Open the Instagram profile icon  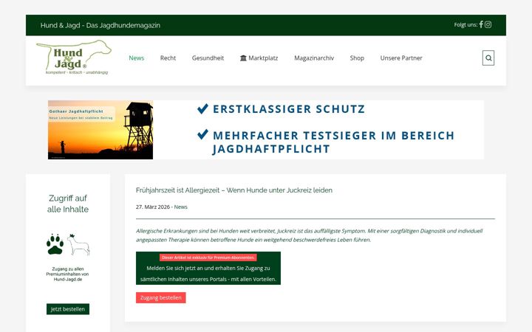[x=488, y=24]
